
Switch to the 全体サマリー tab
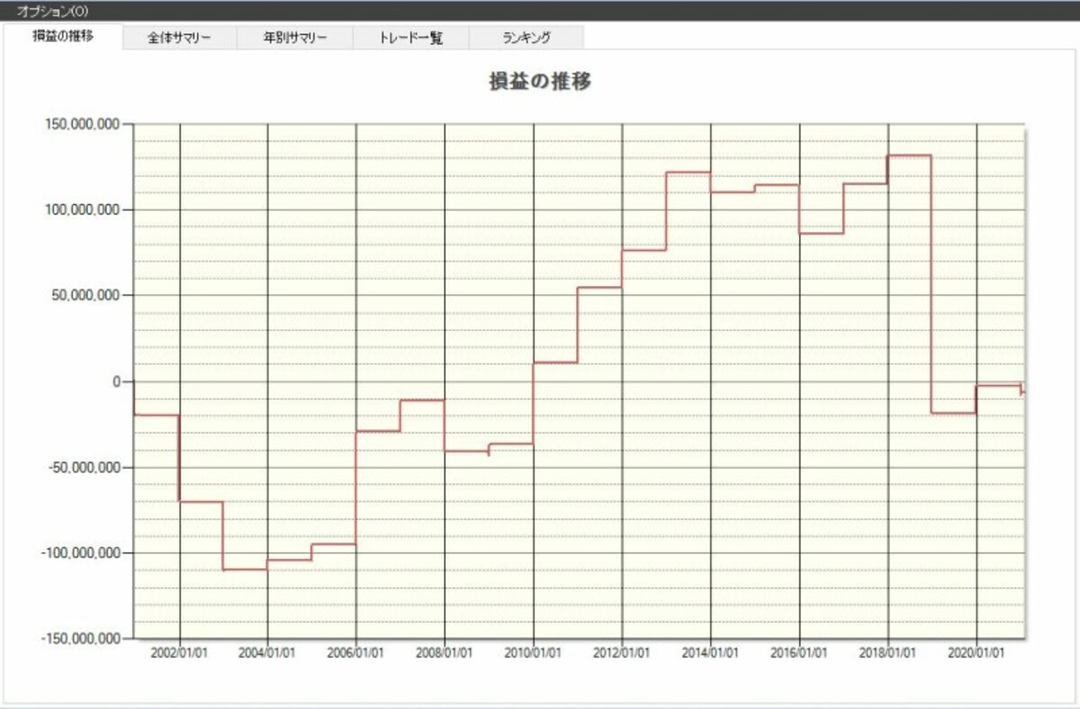click(179, 39)
